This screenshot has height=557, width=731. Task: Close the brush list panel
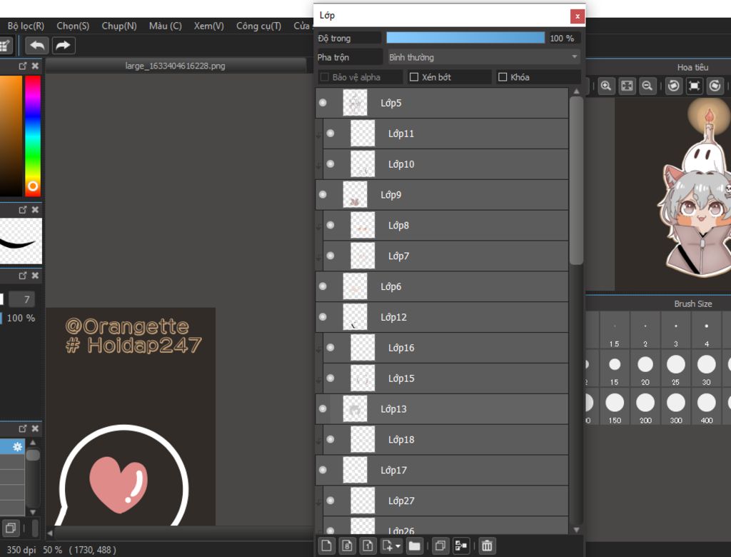[x=35, y=428]
